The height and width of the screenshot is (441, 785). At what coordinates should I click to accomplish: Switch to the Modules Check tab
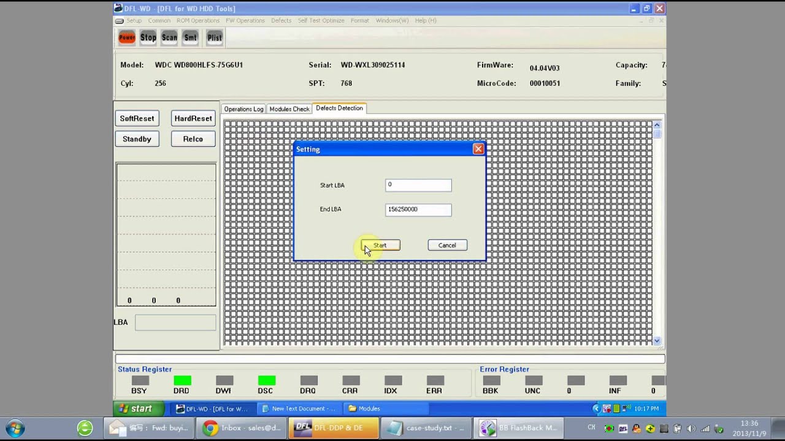[x=289, y=109]
